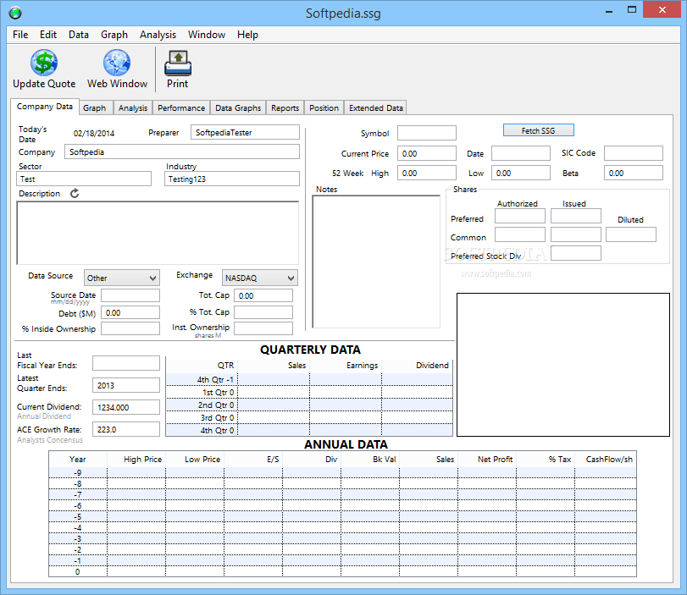The width and height of the screenshot is (687, 595).
Task: Expand the Exchange NASDAQ dropdown
Action: 260,278
